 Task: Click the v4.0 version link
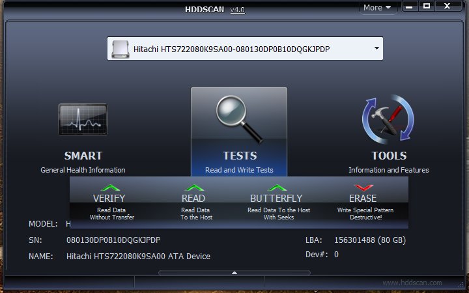tap(238, 10)
